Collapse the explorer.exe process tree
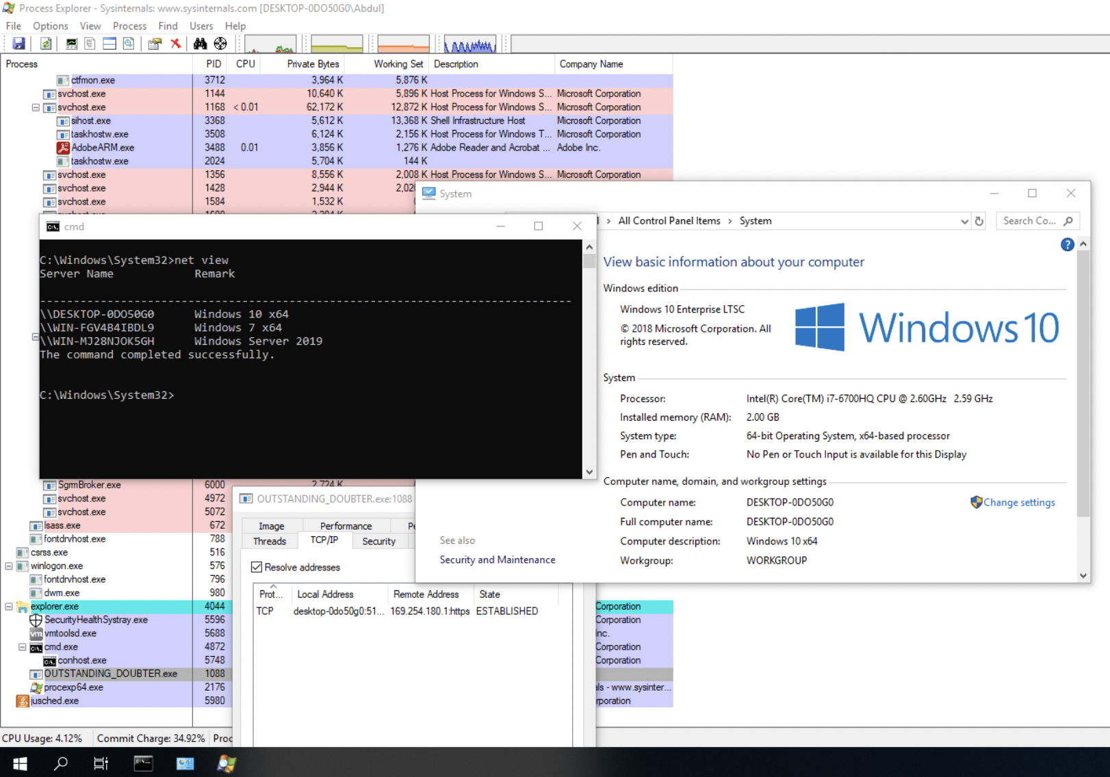Screen dimensions: 1110x777 9,607
